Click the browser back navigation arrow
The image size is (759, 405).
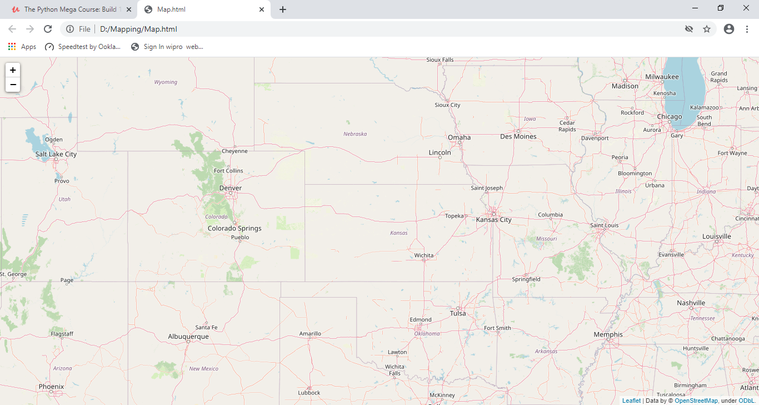point(12,28)
